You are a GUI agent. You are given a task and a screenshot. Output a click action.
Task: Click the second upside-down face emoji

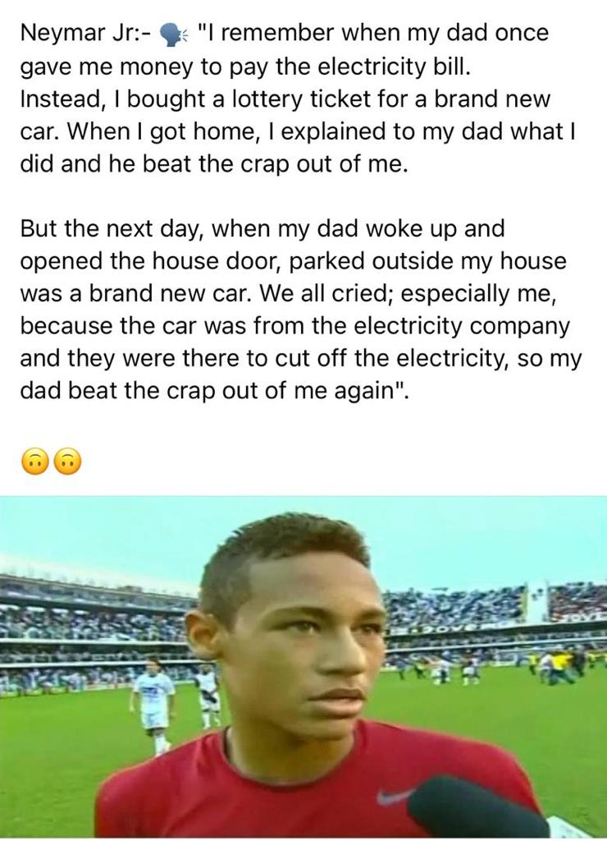[68, 462]
